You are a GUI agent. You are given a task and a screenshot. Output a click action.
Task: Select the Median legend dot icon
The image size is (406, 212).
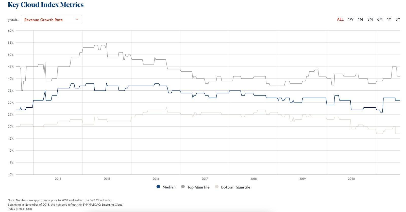pyautogui.click(x=158, y=187)
